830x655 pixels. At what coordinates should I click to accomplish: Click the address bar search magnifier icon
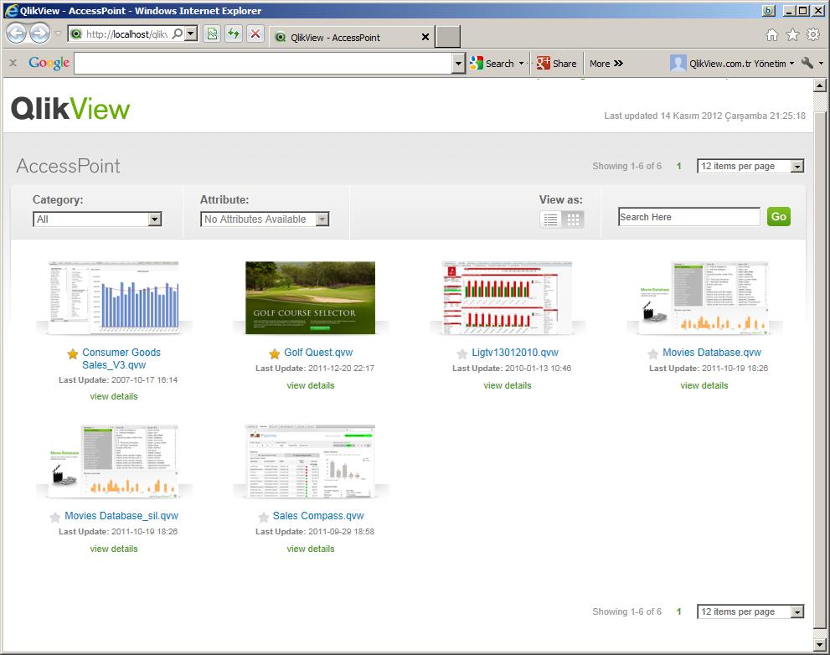[x=178, y=34]
